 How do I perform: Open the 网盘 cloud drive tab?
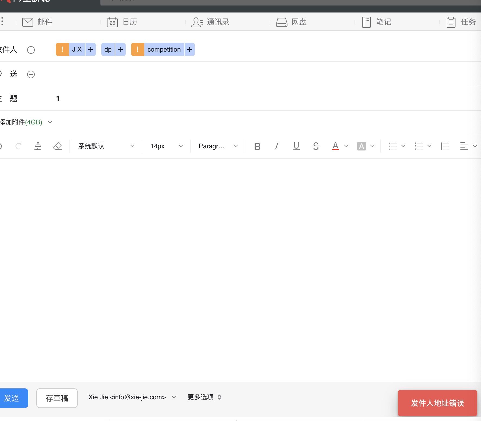291,22
